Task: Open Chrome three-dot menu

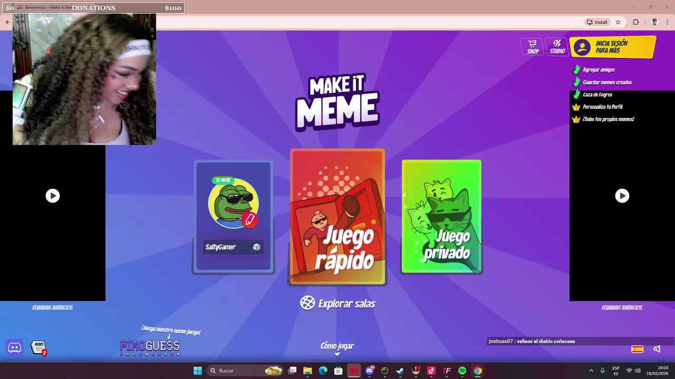Action: pyautogui.click(x=667, y=22)
